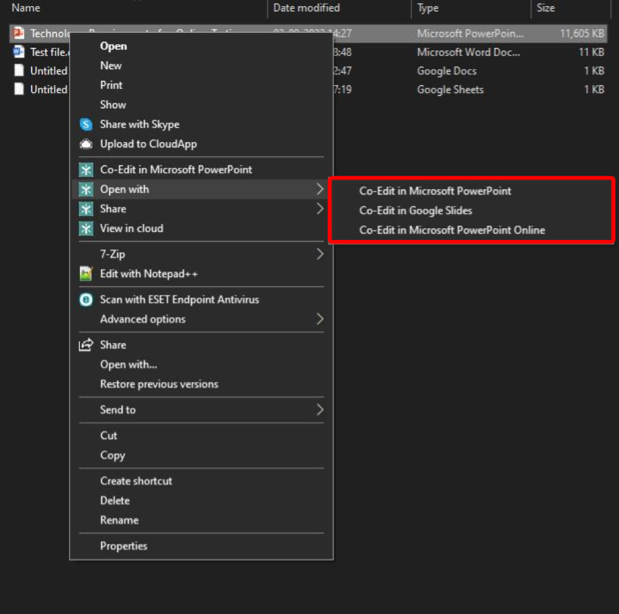Open Restore previous versions
Screen dimensions: 619x614
click(x=159, y=385)
